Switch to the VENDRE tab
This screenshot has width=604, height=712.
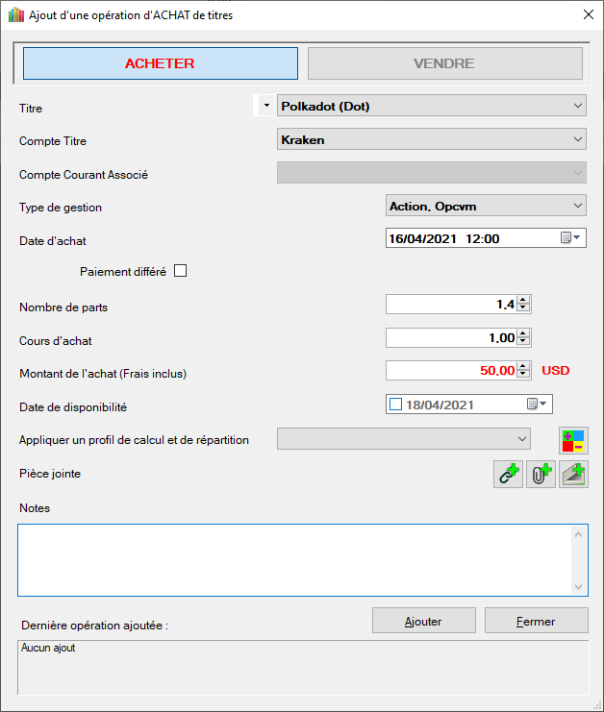tap(444, 63)
